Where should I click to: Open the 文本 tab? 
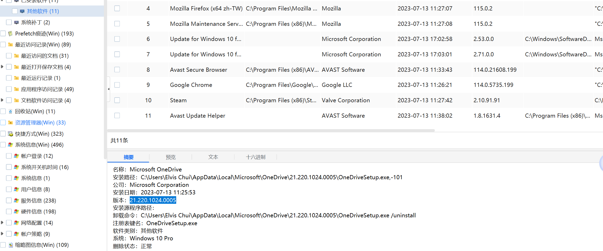pyautogui.click(x=213, y=157)
